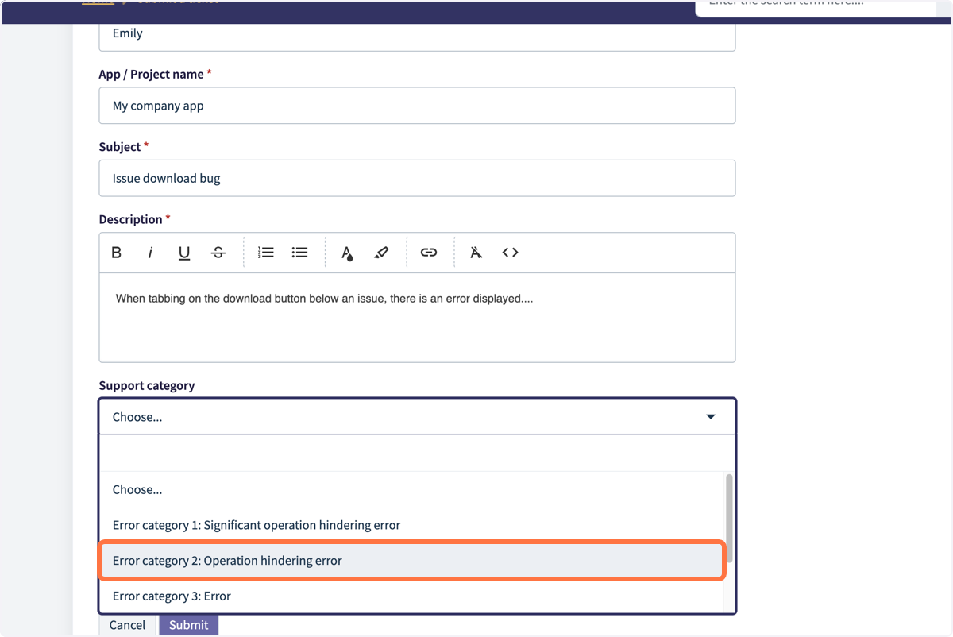Image resolution: width=953 pixels, height=637 pixels.
Task: Click the Submit button
Action: click(188, 625)
